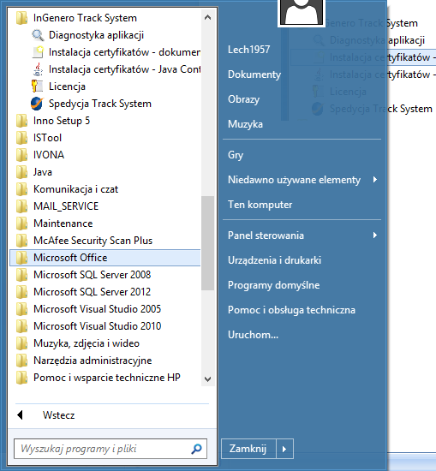Image resolution: width=436 pixels, height=471 pixels.
Task: Click the programs list scrollbar thumb
Action: [207, 243]
